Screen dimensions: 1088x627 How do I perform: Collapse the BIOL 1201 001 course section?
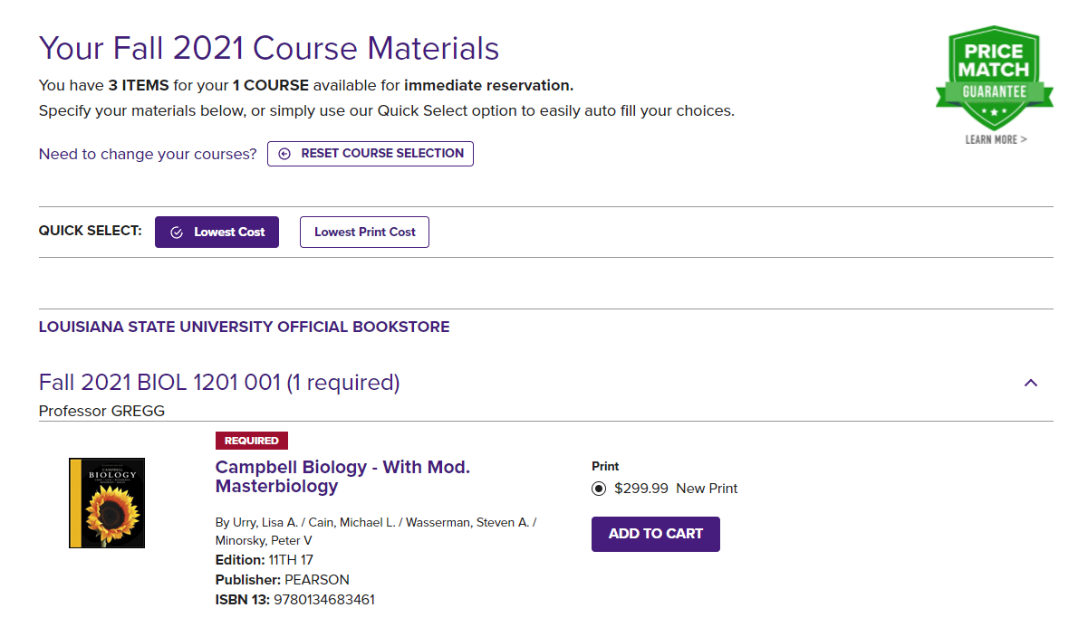pos(1030,383)
